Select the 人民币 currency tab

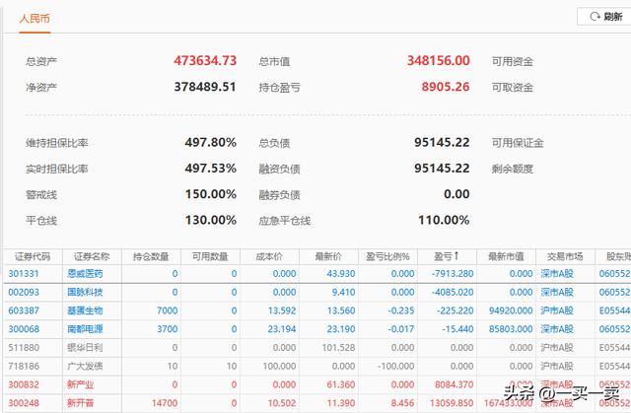(x=35, y=19)
